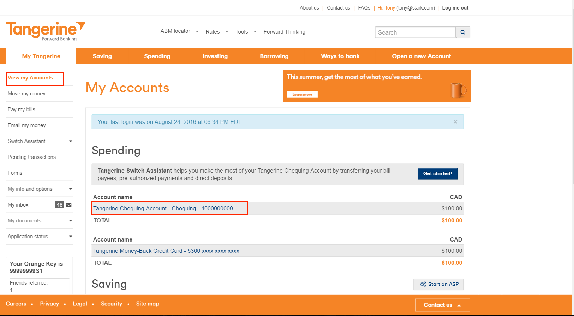Screen dimensions: 574x316
Task: Click Get started! for Switch Assistant
Action: tap(437, 174)
